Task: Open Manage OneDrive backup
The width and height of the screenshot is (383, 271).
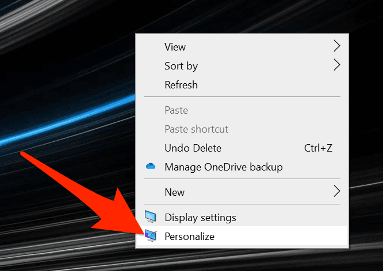Action: [223, 167]
